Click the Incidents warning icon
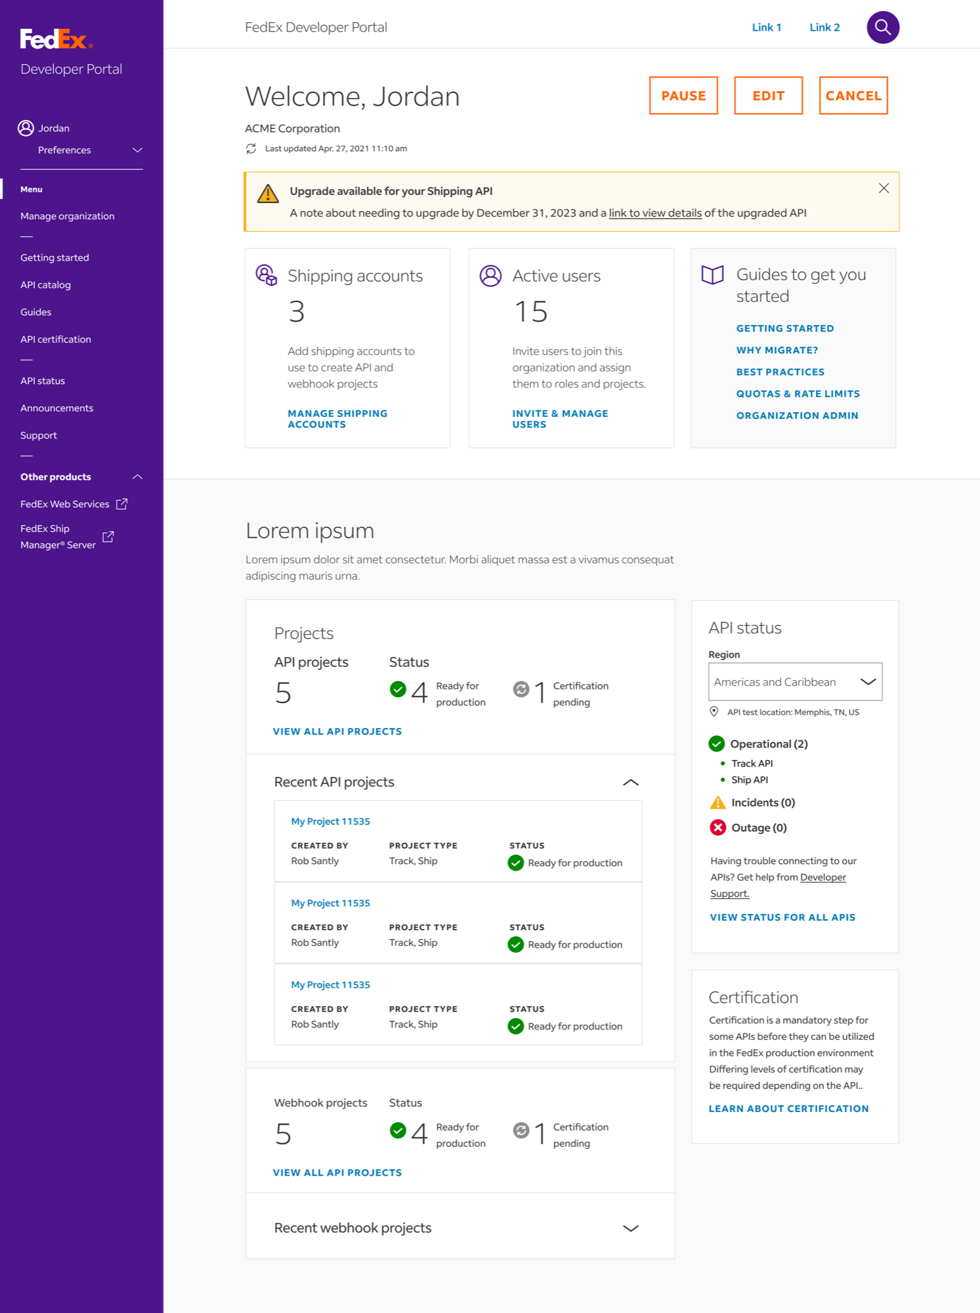This screenshot has width=980, height=1313. [x=718, y=802]
